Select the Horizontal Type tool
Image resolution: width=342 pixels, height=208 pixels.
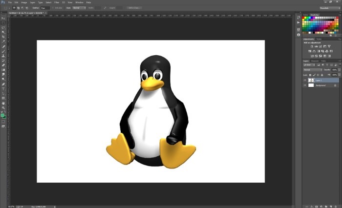(3, 89)
